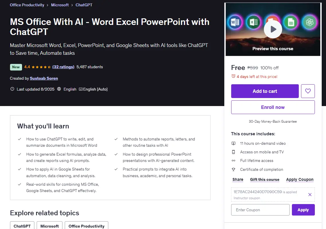326x229 pixels.
Task: Click the New badge
Action: point(16,67)
